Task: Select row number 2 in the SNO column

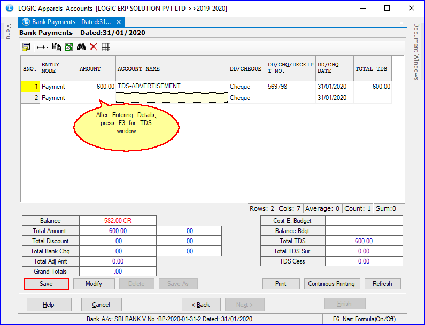Action: click(x=30, y=98)
